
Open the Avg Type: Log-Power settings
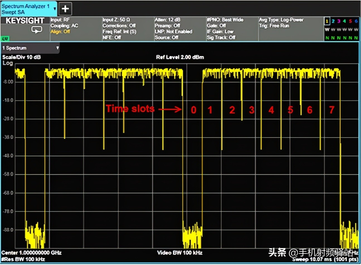tap(281, 20)
